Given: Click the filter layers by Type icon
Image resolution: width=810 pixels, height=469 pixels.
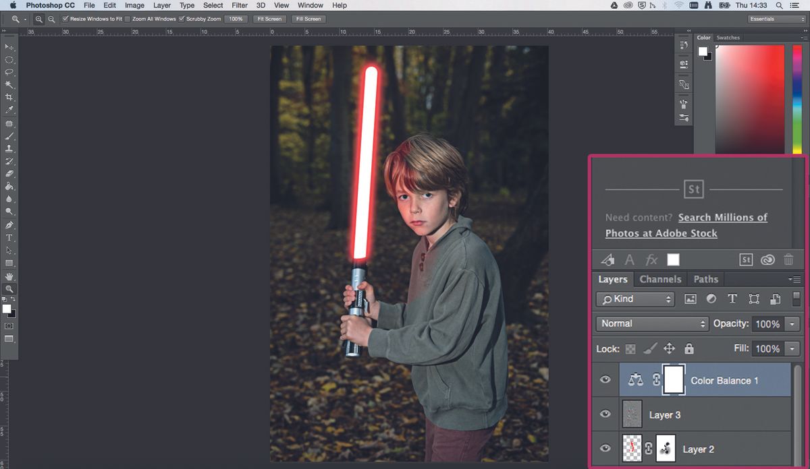Looking at the screenshot, I should [732, 299].
